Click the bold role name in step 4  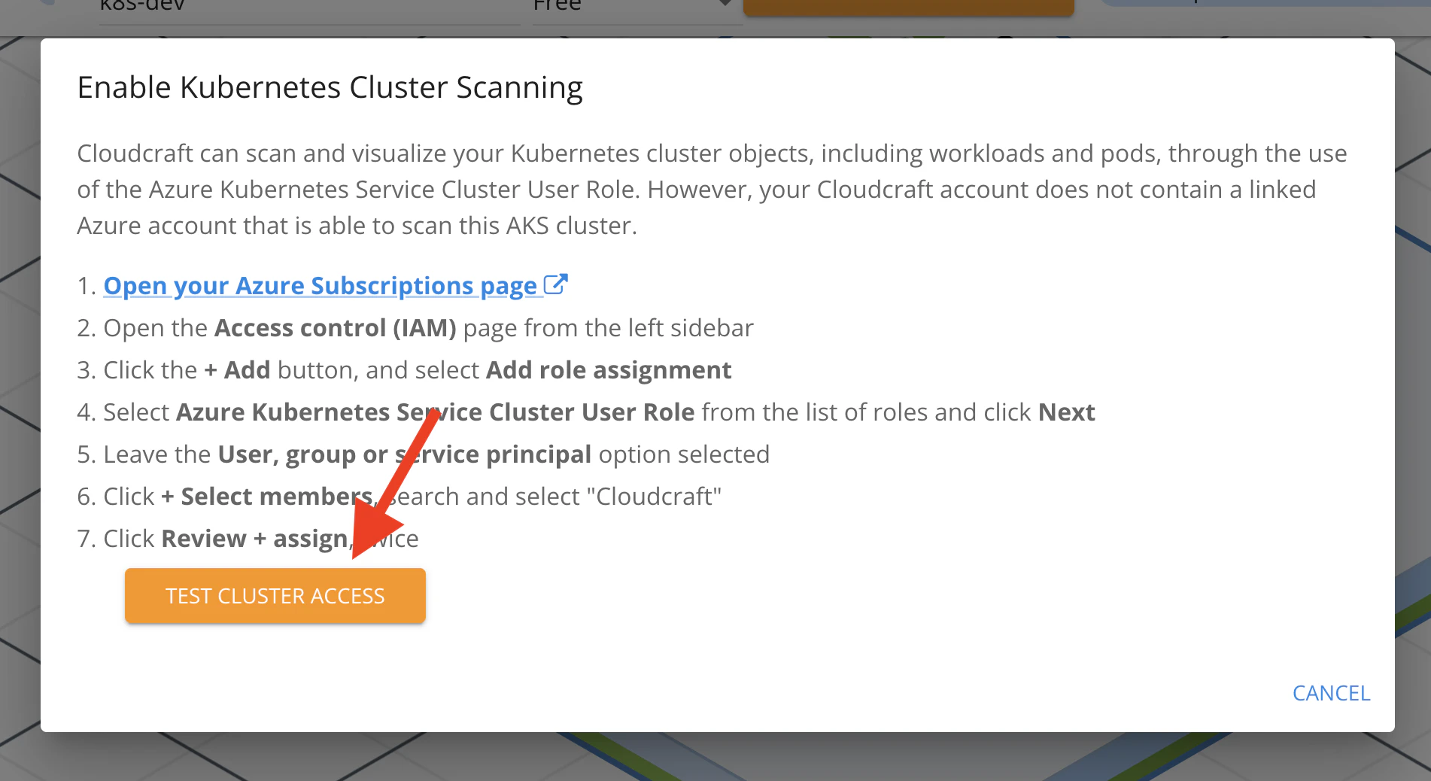[435, 412]
